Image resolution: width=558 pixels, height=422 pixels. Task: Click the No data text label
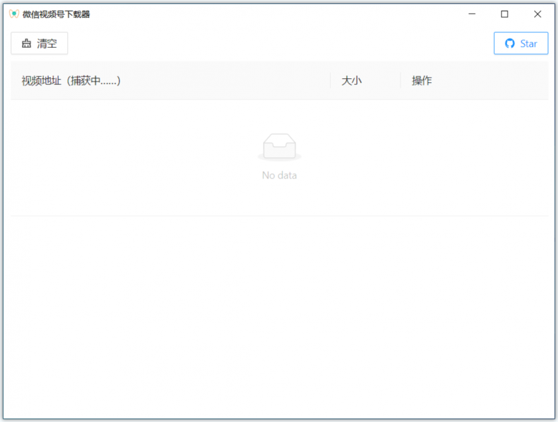(279, 175)
